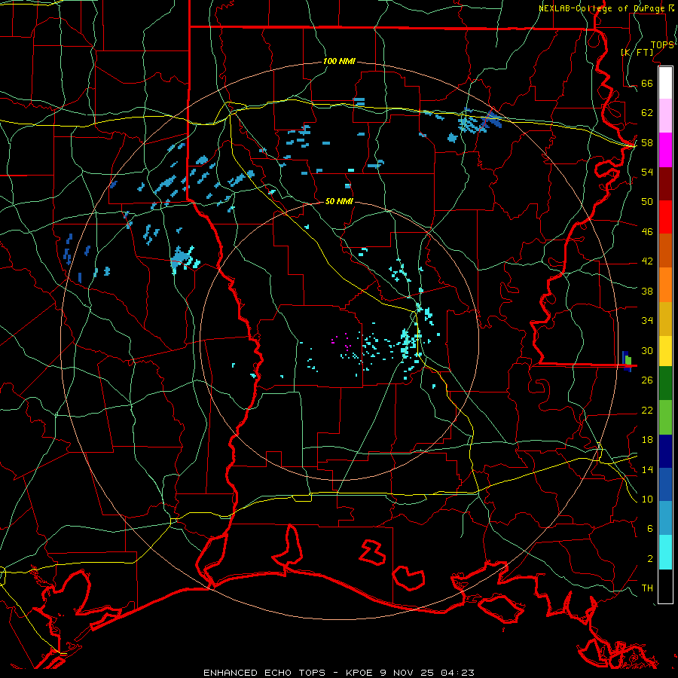Pick the cyan legend swatch
Viewport: 678px width, 678px height.
click(665, 552)
